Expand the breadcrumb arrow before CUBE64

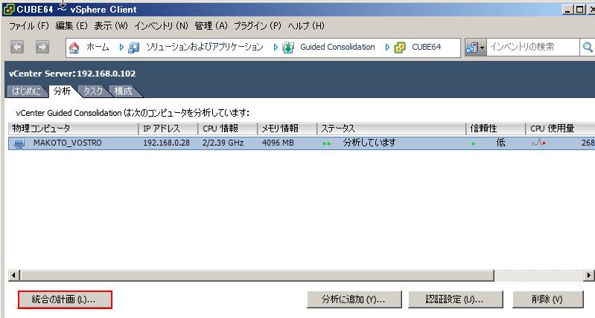(387, 48)
